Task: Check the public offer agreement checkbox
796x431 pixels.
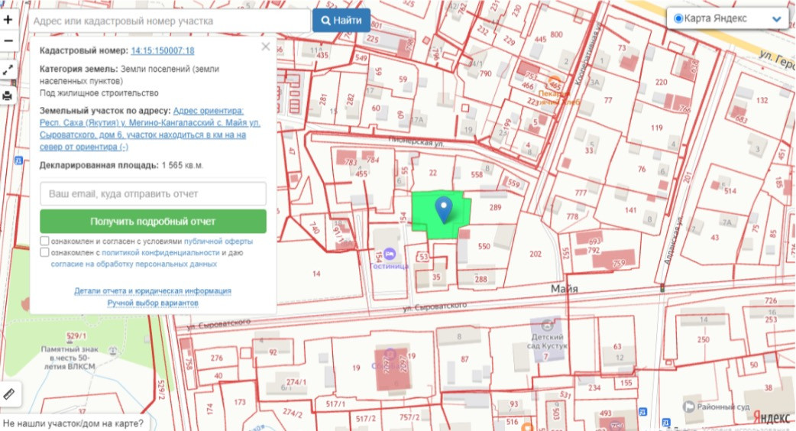Action: pyautogui.click(x=44, y=241)
